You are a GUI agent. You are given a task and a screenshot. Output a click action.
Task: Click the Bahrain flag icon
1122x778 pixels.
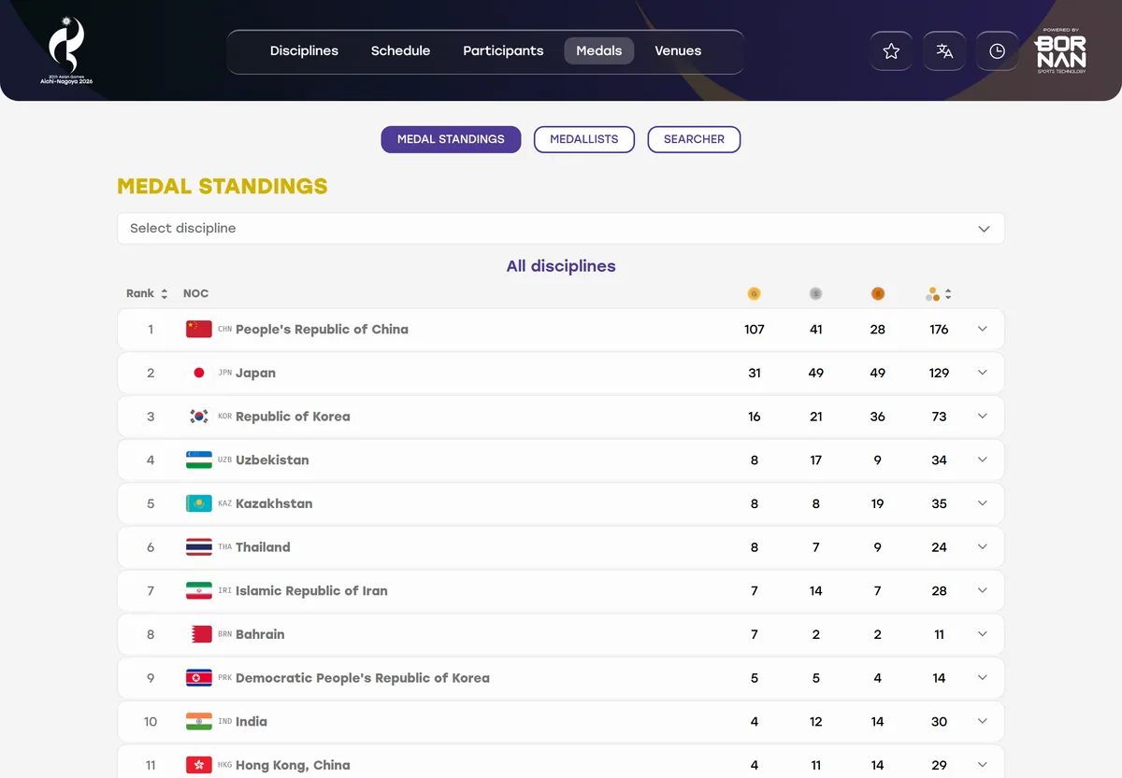pyautogui.click(x=199, y=634)
